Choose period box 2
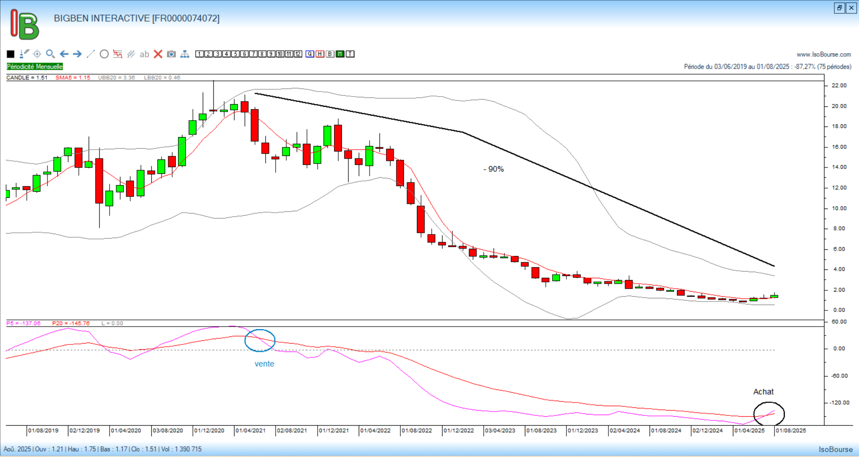 coord(208,54)
